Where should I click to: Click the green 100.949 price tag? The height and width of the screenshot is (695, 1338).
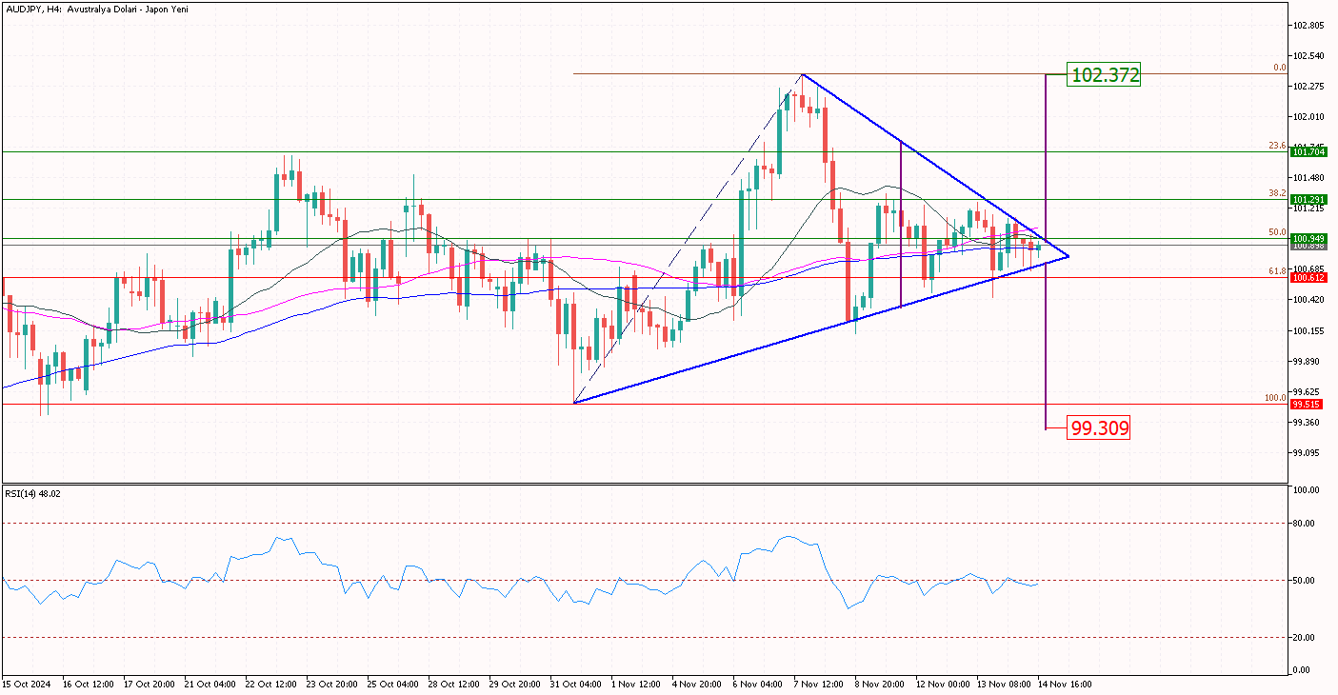(1308, 238)
